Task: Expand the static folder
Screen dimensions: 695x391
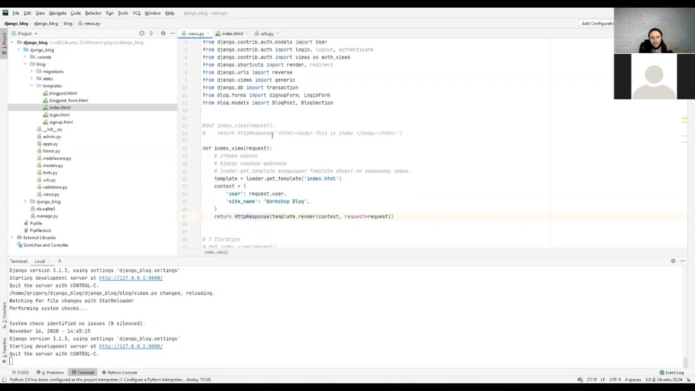Action: pyautogui.click(x=31, y=79)
